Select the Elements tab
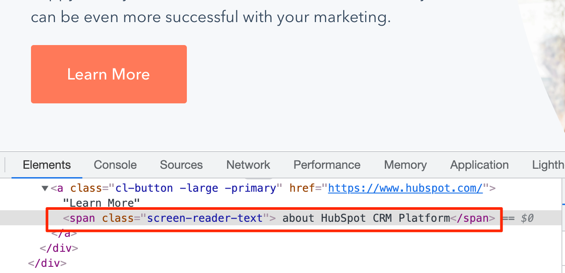This screenshot has width=565, height=273. point(46,165)
